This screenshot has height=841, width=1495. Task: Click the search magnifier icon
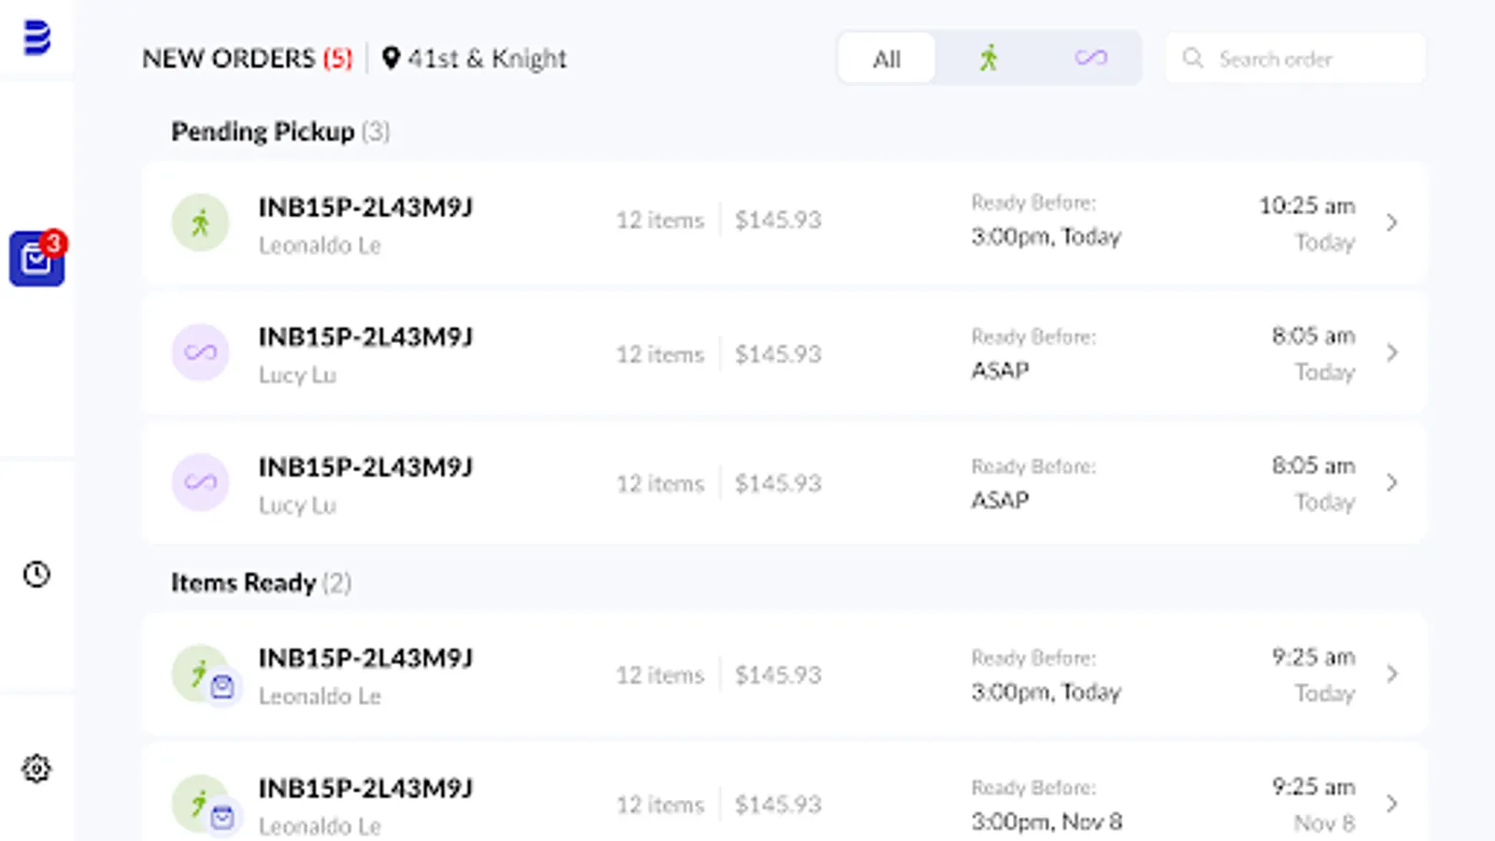[x=1193, y=58]
